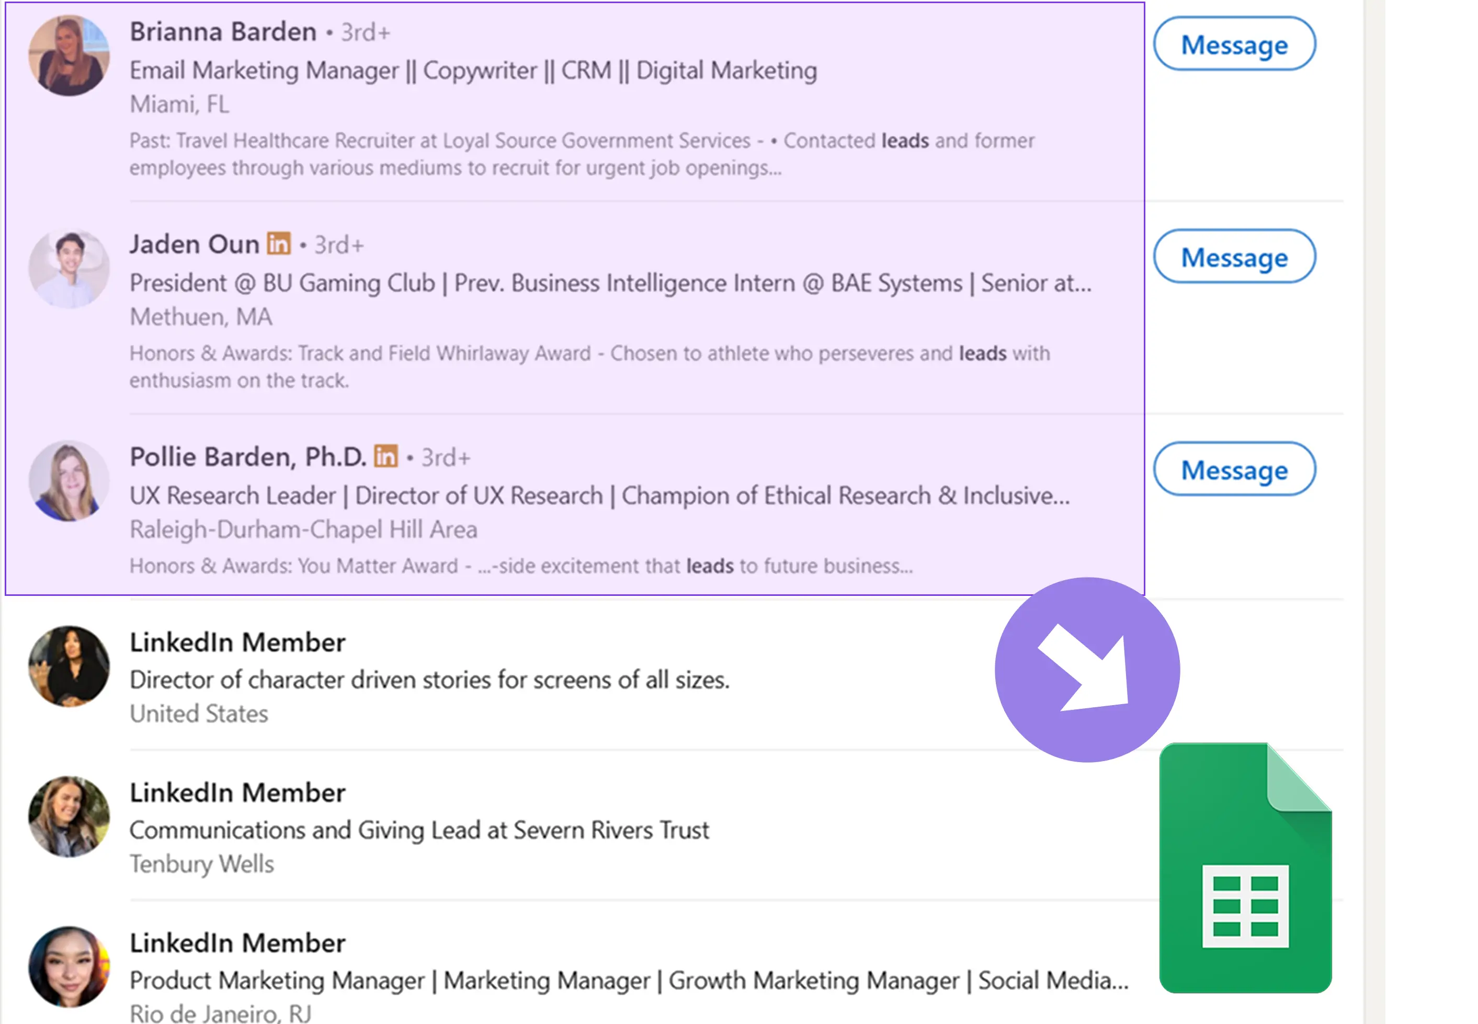Screen dimensions: 1478x1024
Task: Open the Pollie Barden, Ph.D. name link
Action: pos(248,456)
